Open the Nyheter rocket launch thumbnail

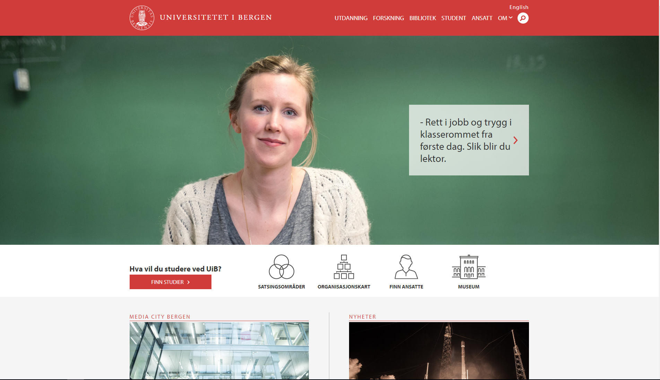439,351
